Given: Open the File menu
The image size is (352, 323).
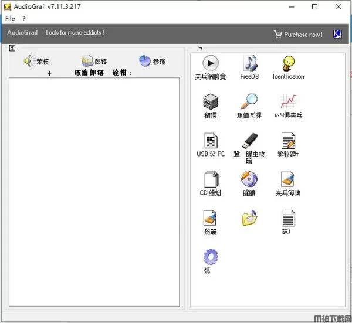Looking at the screenshot, I should point(10,18).
